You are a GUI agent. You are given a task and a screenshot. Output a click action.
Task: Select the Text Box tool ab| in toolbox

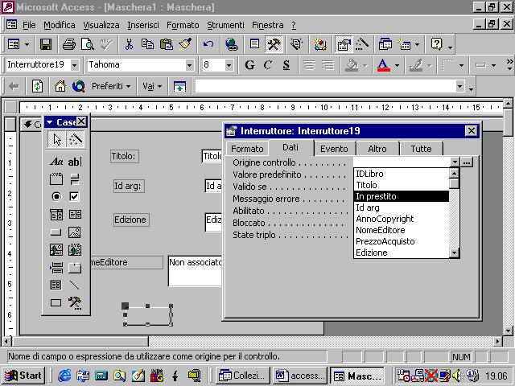75,162
